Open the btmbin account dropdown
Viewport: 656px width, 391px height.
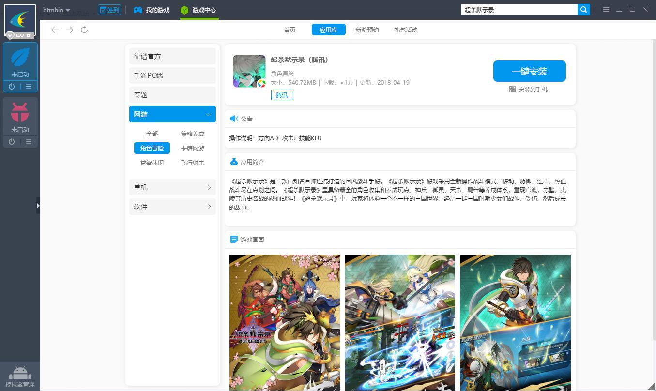[x=57, y=10]
